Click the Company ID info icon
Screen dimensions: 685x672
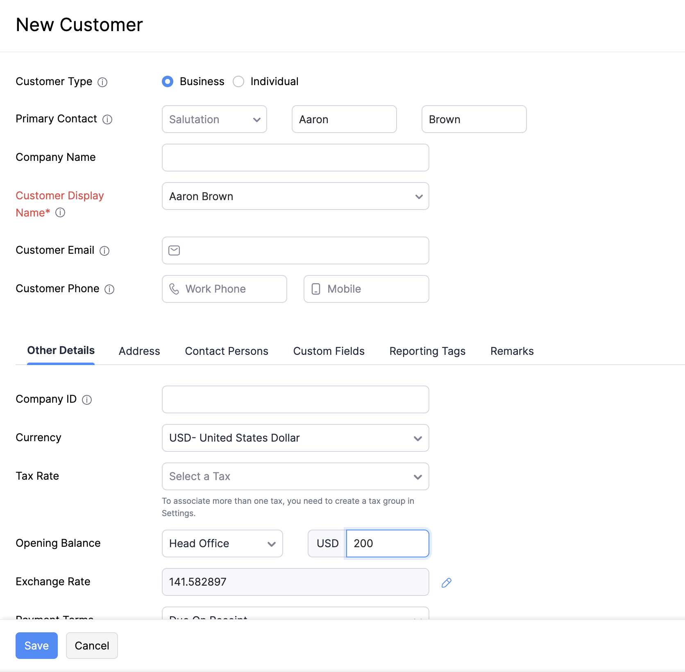87,400
